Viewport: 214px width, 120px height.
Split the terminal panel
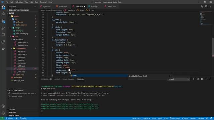[198, 79]
